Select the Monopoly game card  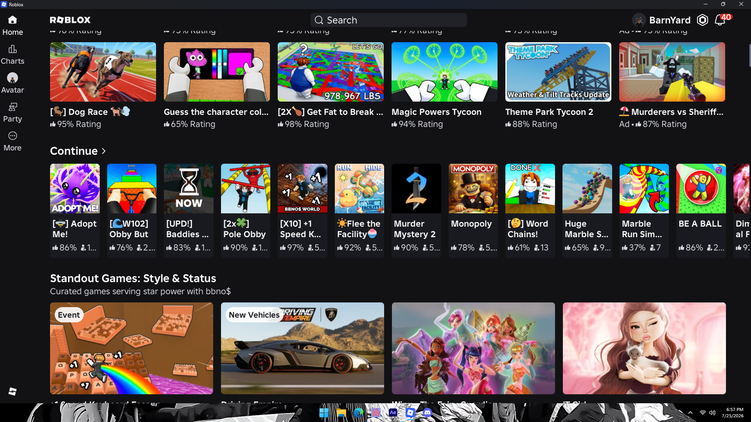click(x=473, y=210)
